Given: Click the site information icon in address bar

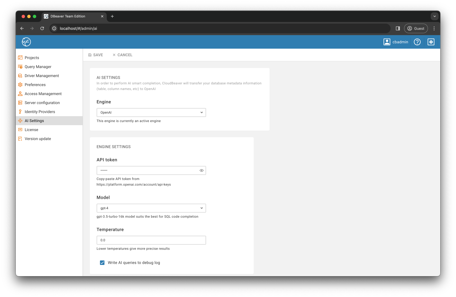Looking at the screenshot, I should [x=54, y=28].
